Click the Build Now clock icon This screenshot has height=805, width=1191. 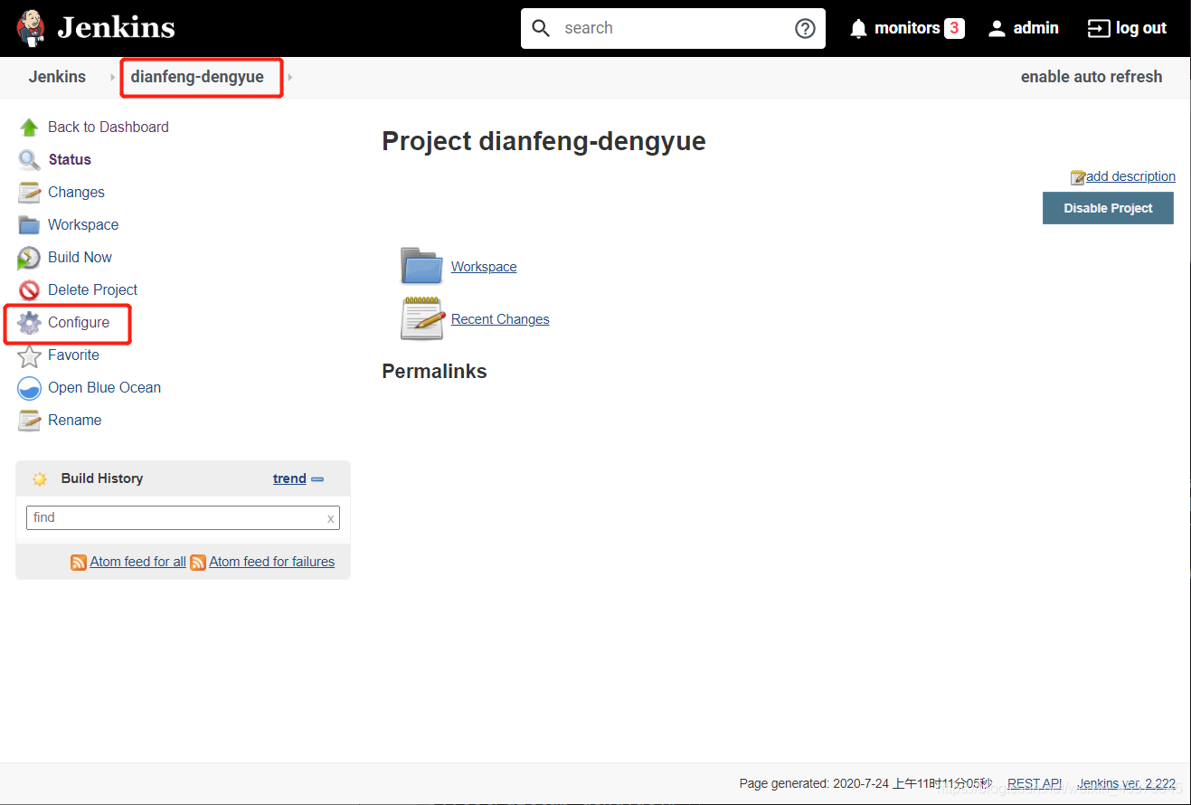[x=29, y=258]
